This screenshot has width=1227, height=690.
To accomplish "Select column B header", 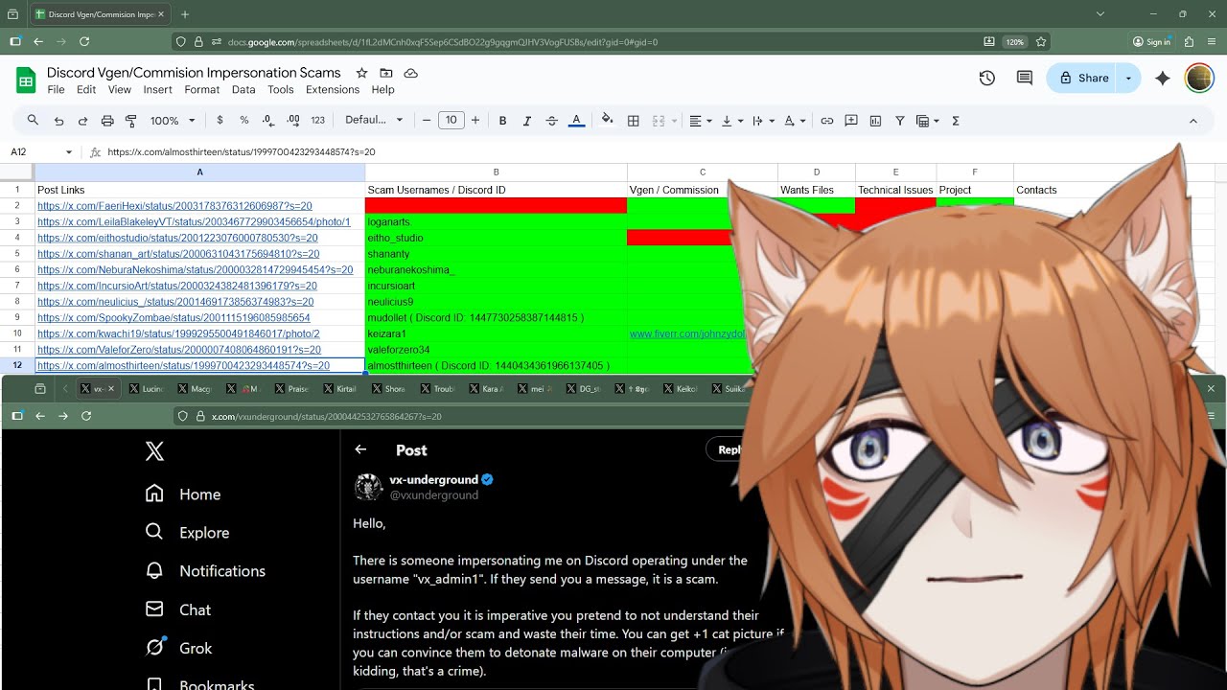I will 496,172.
